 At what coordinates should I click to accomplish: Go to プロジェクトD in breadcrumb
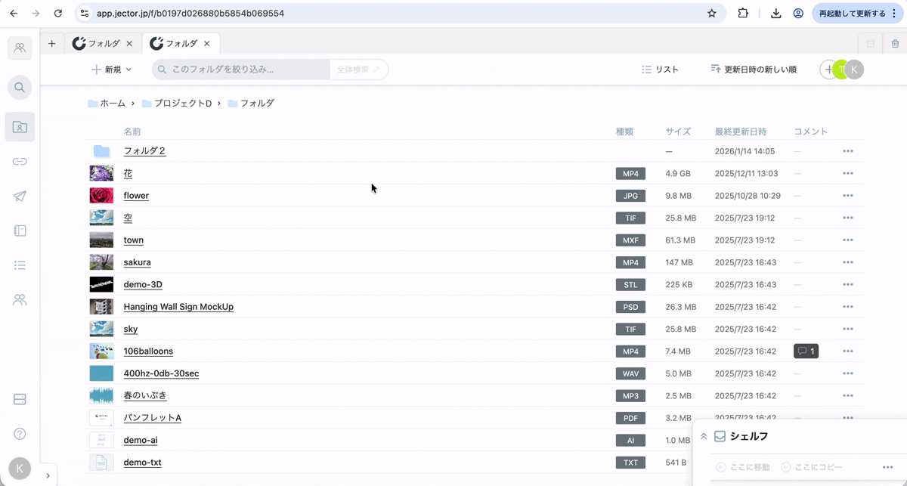pyautogui.click(x=182, y=104)
